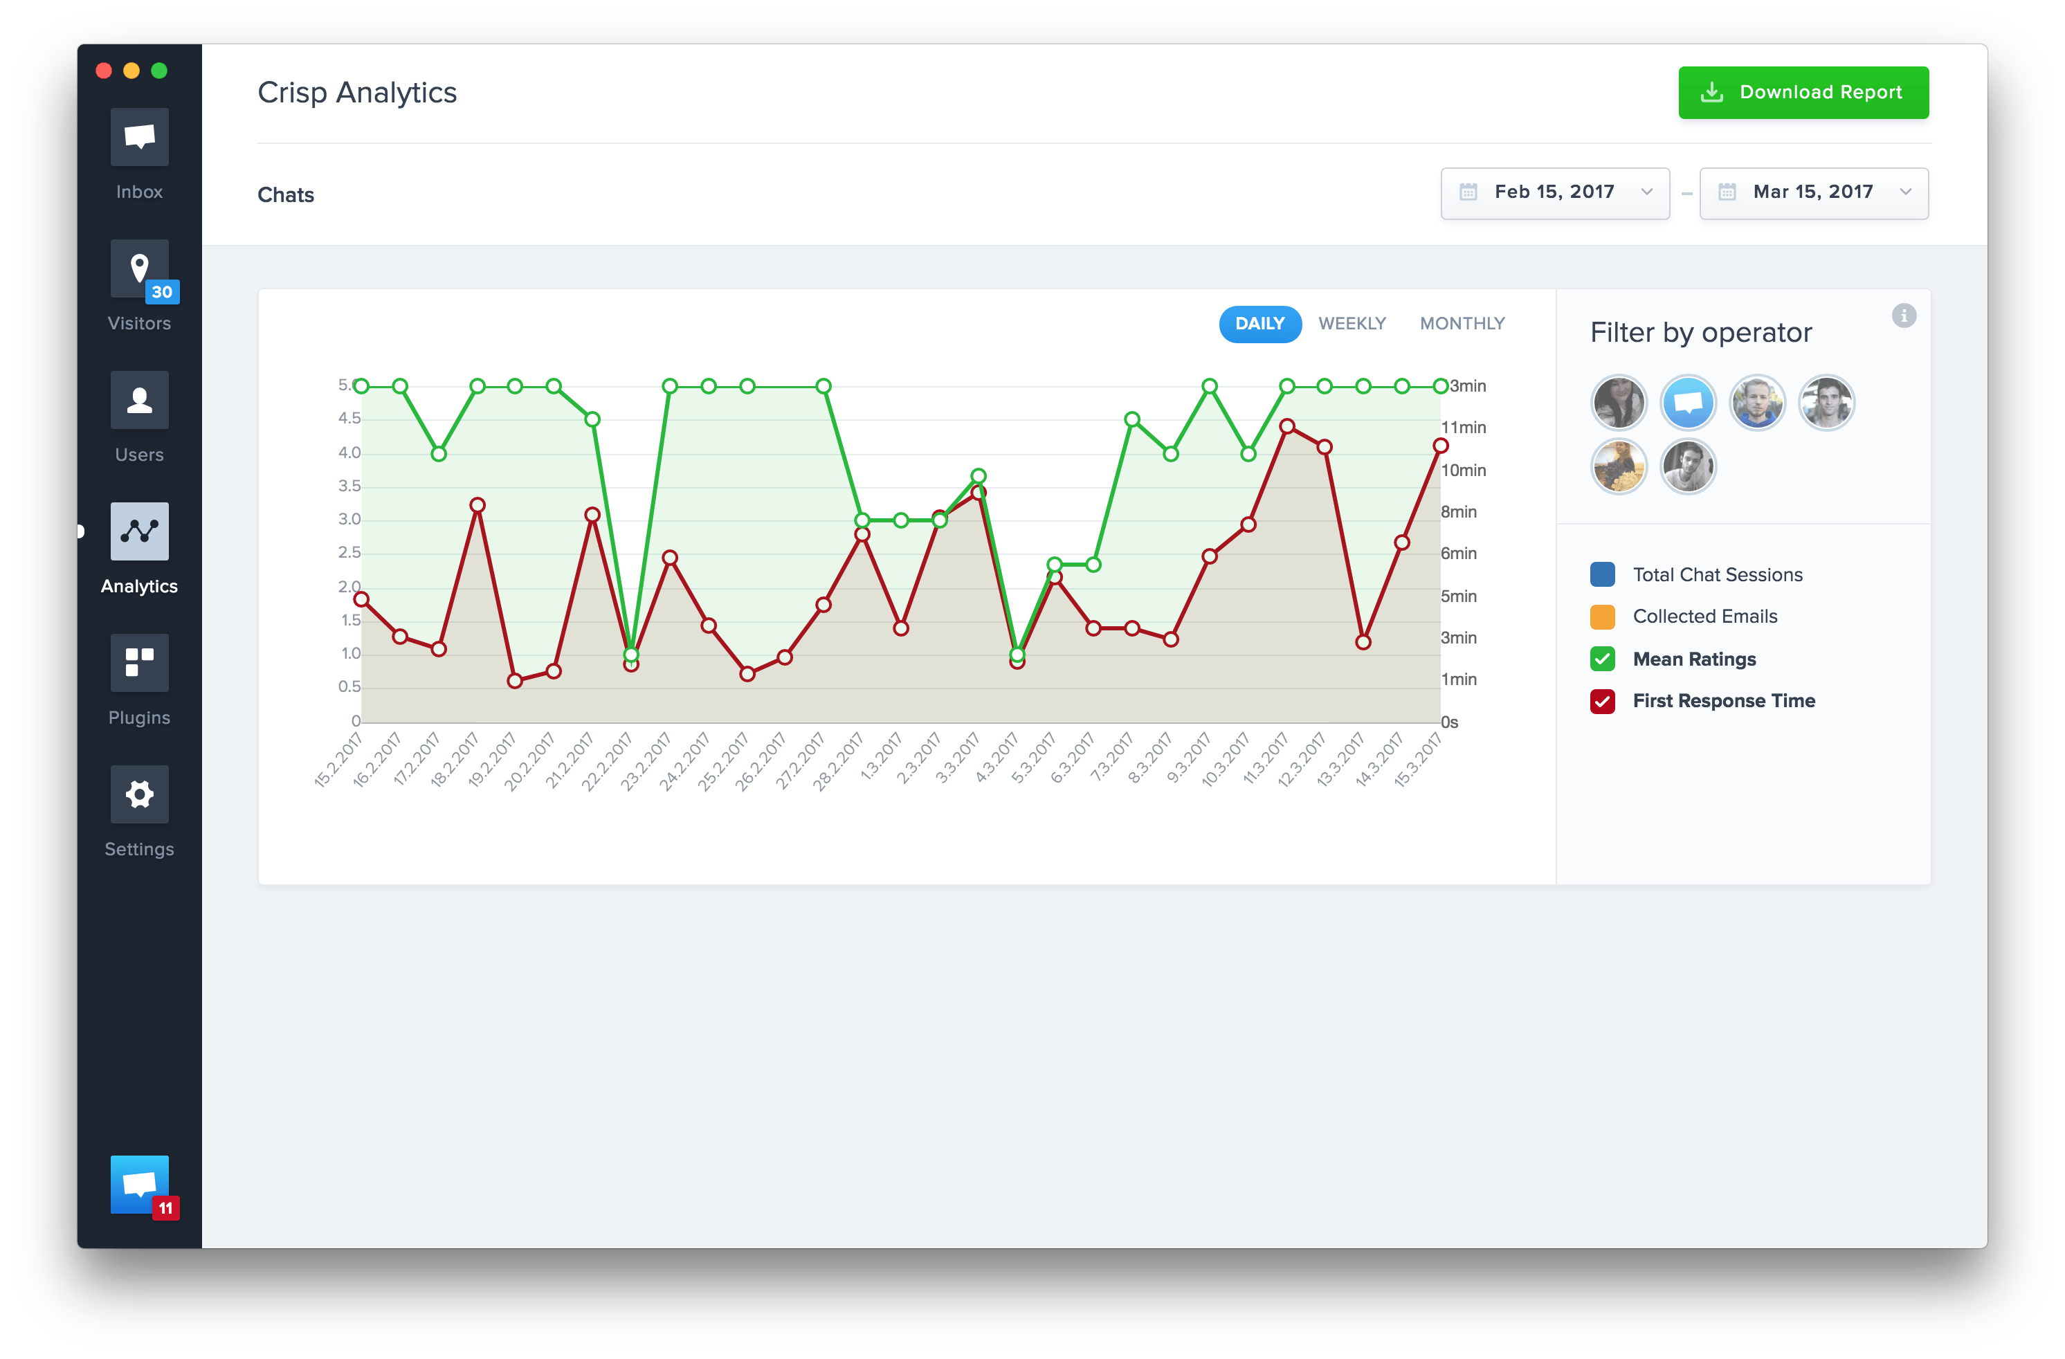This screenshot has height=1359, width=2065.
Task: Select the Analytics graph icon
Action: point(139,531)
